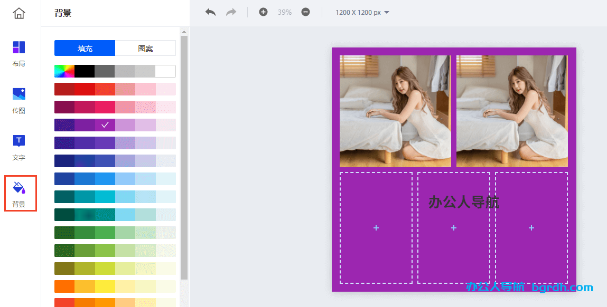
Task: Pick the selected purple swatch with checkmark
Action: click(105, 125)
